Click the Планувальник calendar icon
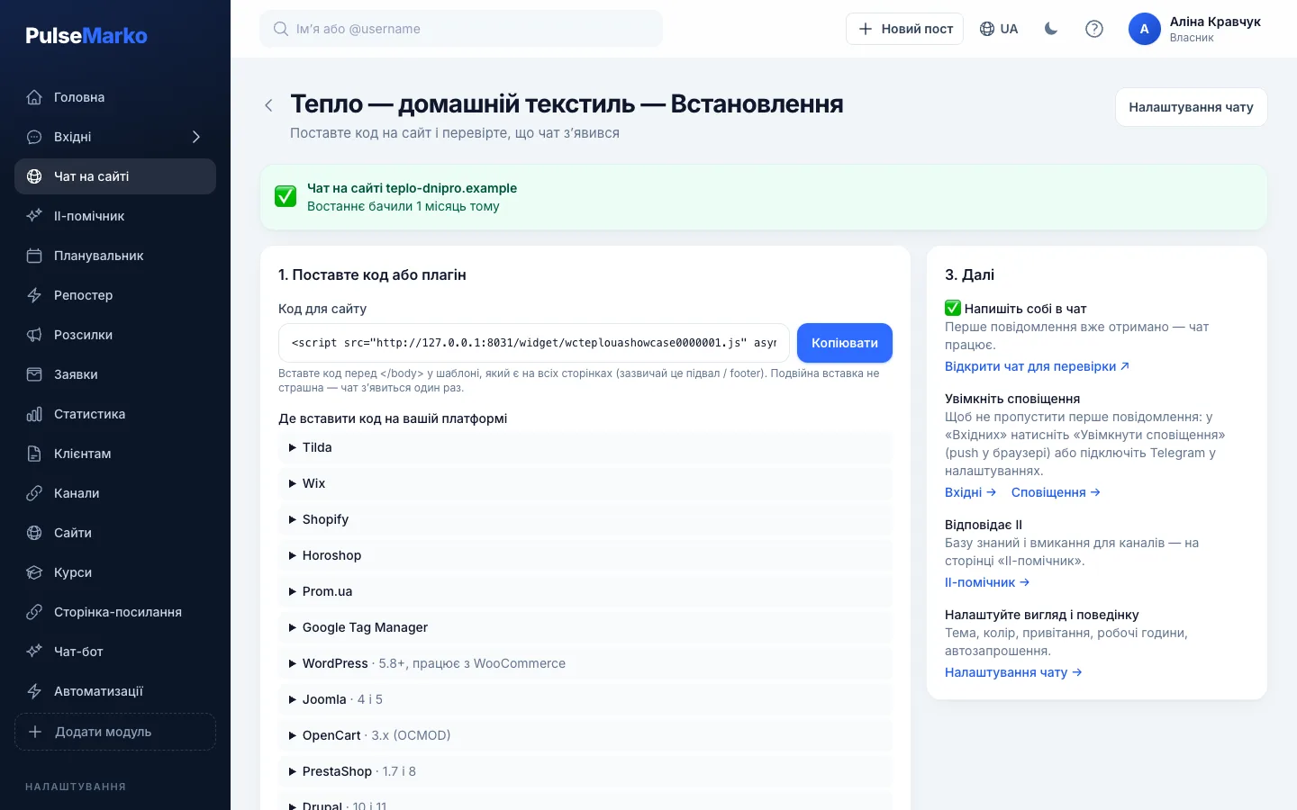The width and height of the screenshot is (1297, 810). click(34, 256)
